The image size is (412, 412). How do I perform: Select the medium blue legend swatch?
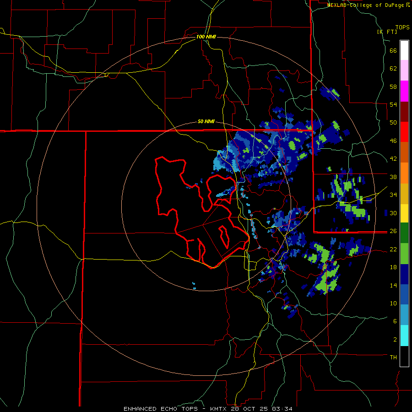(x=404, y=294)
